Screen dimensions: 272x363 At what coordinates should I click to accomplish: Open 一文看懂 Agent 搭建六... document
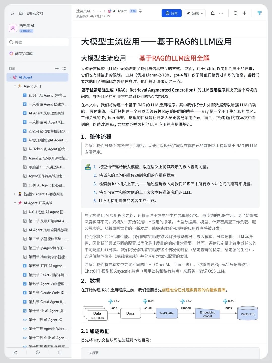pyautogui.click(x=45, y=104)
